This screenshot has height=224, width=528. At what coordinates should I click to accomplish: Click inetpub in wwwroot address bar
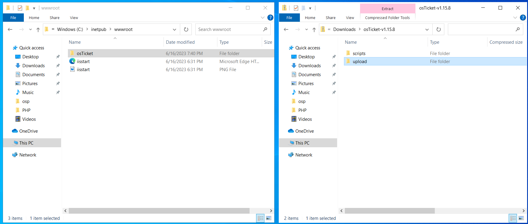click(x=99, y=29)
